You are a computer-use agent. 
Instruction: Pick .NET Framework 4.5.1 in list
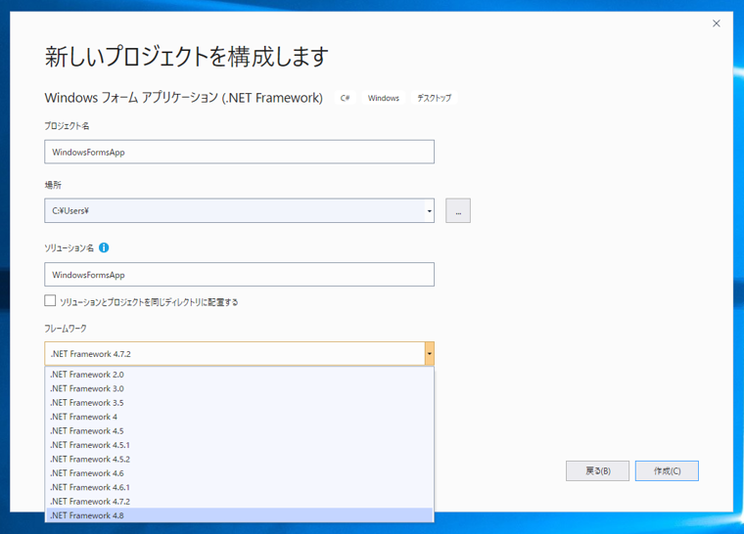[239, 445]
